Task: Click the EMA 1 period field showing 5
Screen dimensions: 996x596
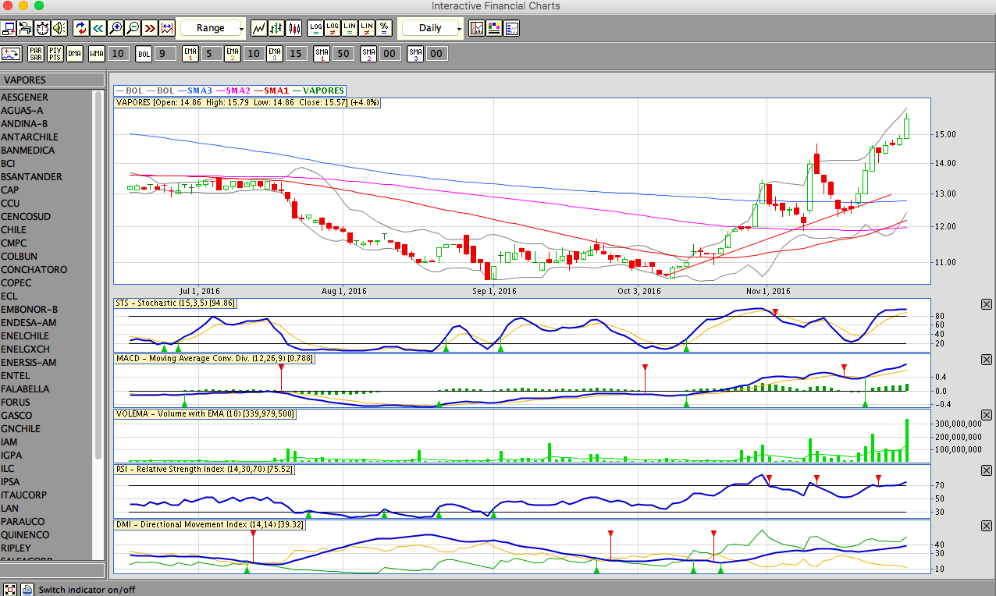Action: pyautogui.click(x=211, y=54)
